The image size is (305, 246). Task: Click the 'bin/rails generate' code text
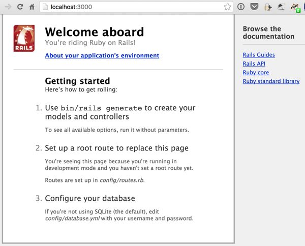click(x=101, y=108)
